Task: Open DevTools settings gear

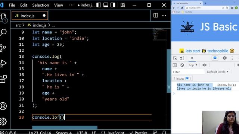Action: pos(225,58)
